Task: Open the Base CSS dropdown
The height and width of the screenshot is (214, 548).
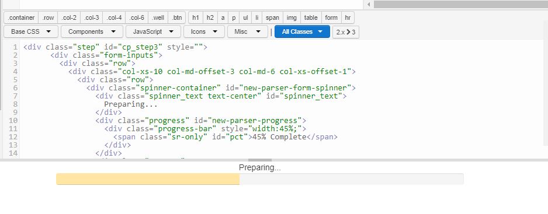Action: point(31,31)
